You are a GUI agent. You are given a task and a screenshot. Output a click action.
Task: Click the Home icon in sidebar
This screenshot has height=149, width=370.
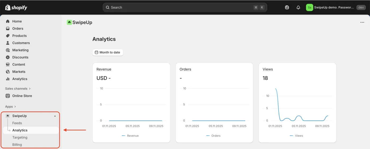8,21
